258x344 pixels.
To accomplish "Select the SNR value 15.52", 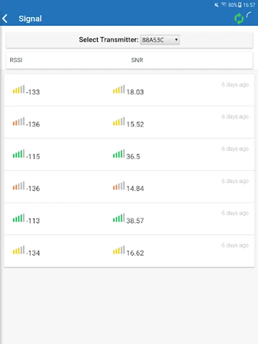I will click(x=135, y=124).
